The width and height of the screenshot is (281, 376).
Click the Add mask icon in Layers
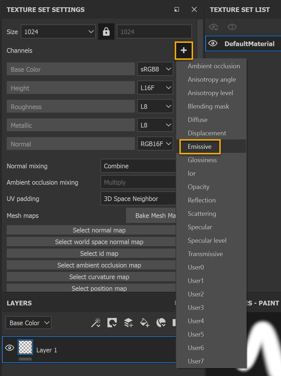pos(112,323)
